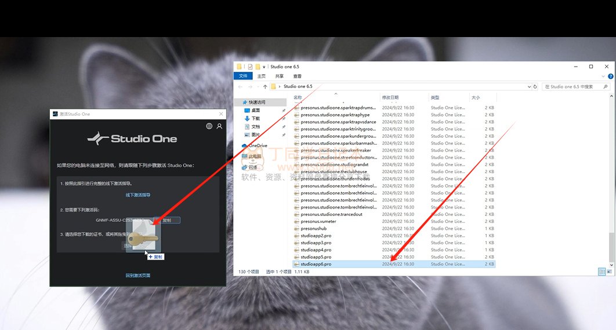616x330 pixels.
Task: Sort by the 名称 column header
Action: 298,98
